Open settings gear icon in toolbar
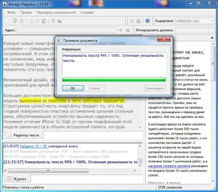218x192 pixels. (132, 21)
